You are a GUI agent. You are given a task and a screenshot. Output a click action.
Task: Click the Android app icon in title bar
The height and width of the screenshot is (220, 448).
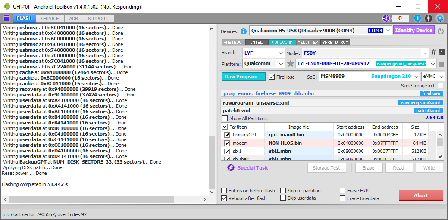click(x=7, y=6)
